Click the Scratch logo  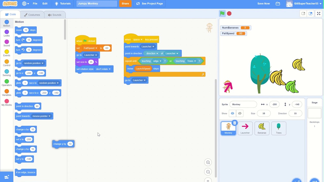click(x=10, y=4)
